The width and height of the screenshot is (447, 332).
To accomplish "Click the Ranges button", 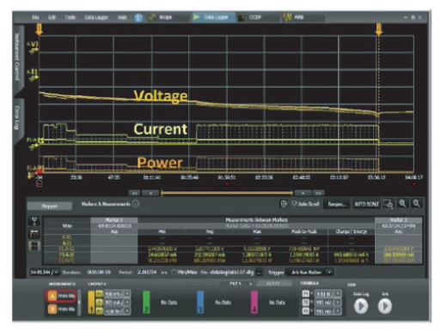I will coord(337,204).
